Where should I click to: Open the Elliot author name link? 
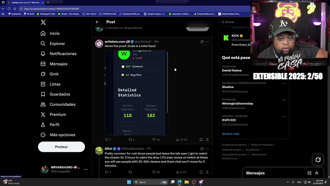coord(109,149)
